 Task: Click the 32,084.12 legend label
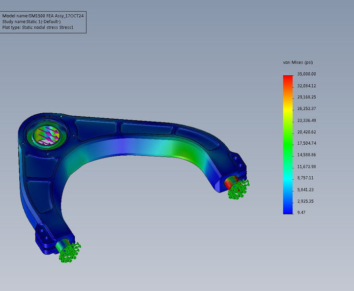tap(306, 86)
